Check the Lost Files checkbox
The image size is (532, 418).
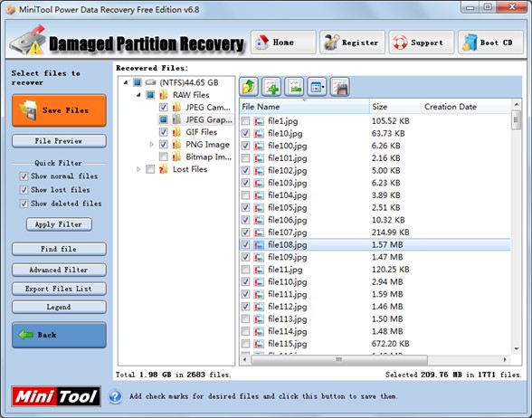coord(150,169)
